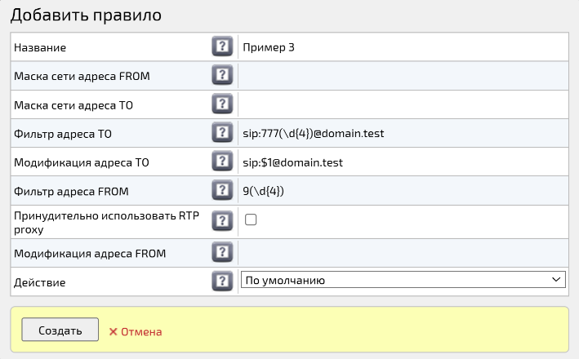Open help for Маска сети адреса FROM
Image resolution: width=579 pixels, height=359 pixels.
[x=222, y=76]
